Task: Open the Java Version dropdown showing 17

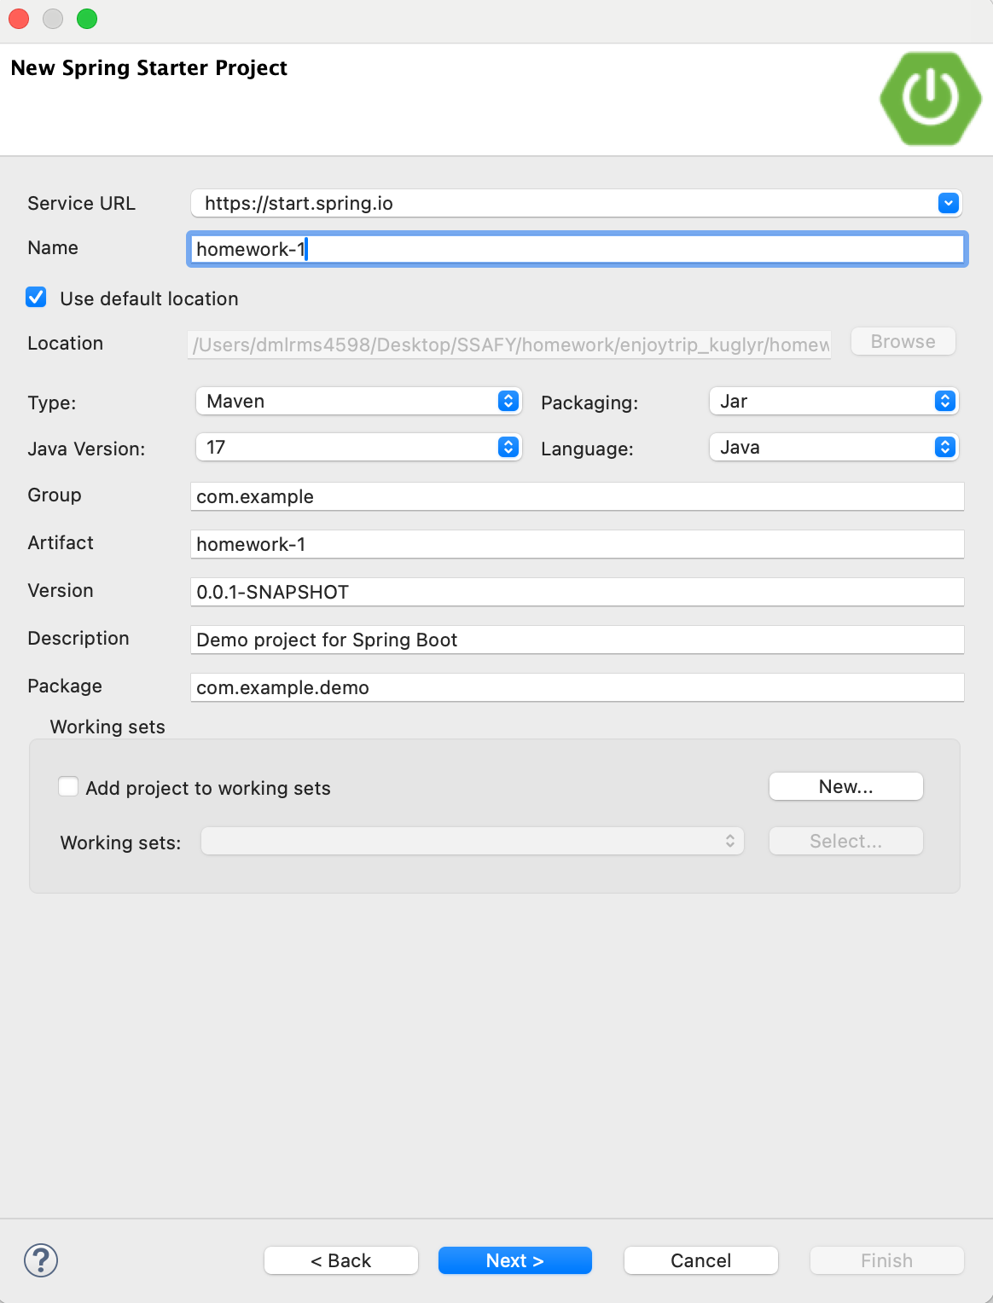Action: 358,447
